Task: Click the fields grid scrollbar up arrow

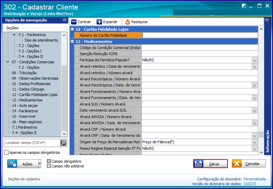Action: [261, 29]
